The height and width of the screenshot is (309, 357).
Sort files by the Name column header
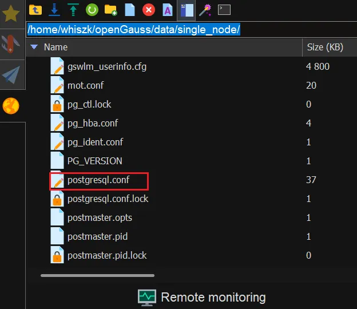click(x=55, y=47)
